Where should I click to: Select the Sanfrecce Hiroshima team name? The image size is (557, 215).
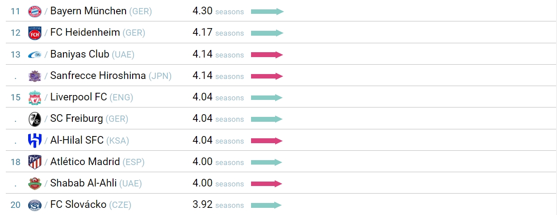pos(98,76)
